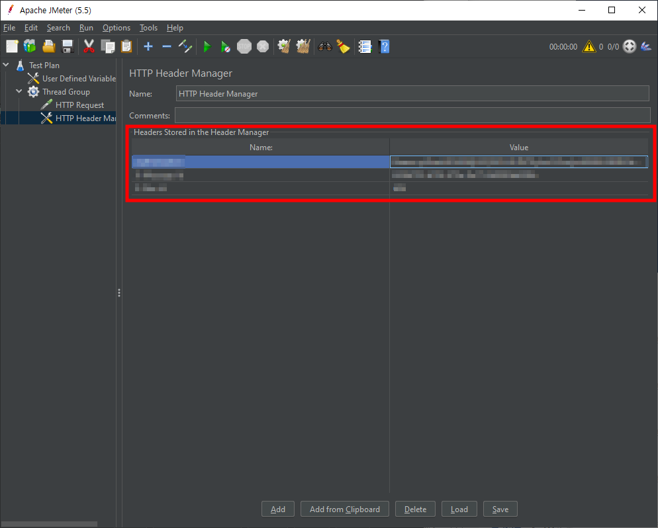Image resolution: width=658 pixels, height=528 pixels.
Task: Open the Templates icon
Action: pos(30,46)
